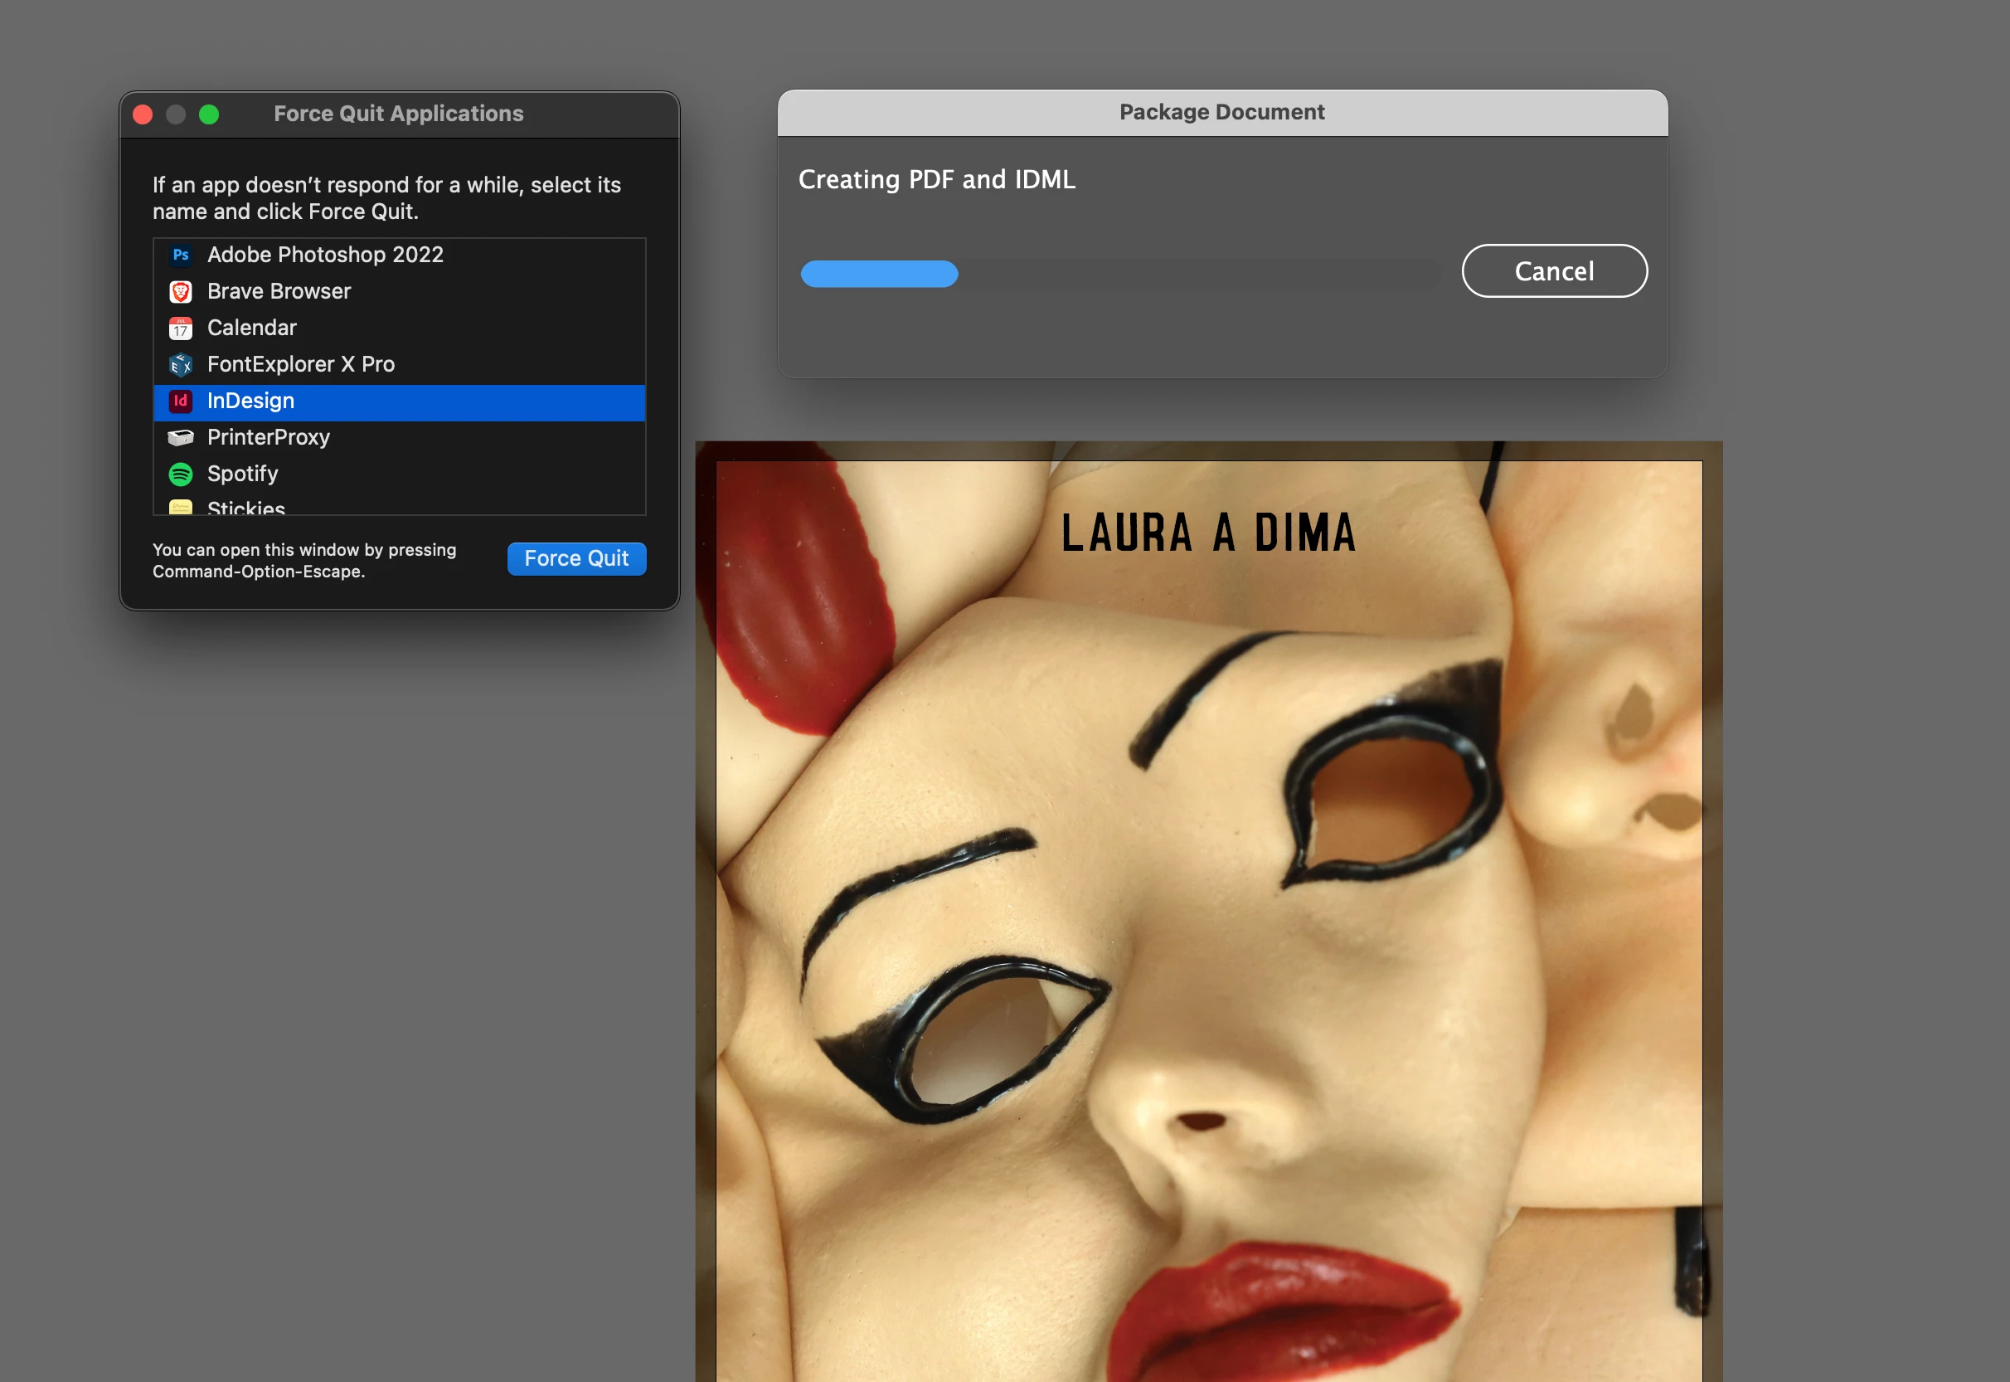Click the blue packaging progress bar
Viewport: 2010px width, 1382px height.
tap(879, 274)
